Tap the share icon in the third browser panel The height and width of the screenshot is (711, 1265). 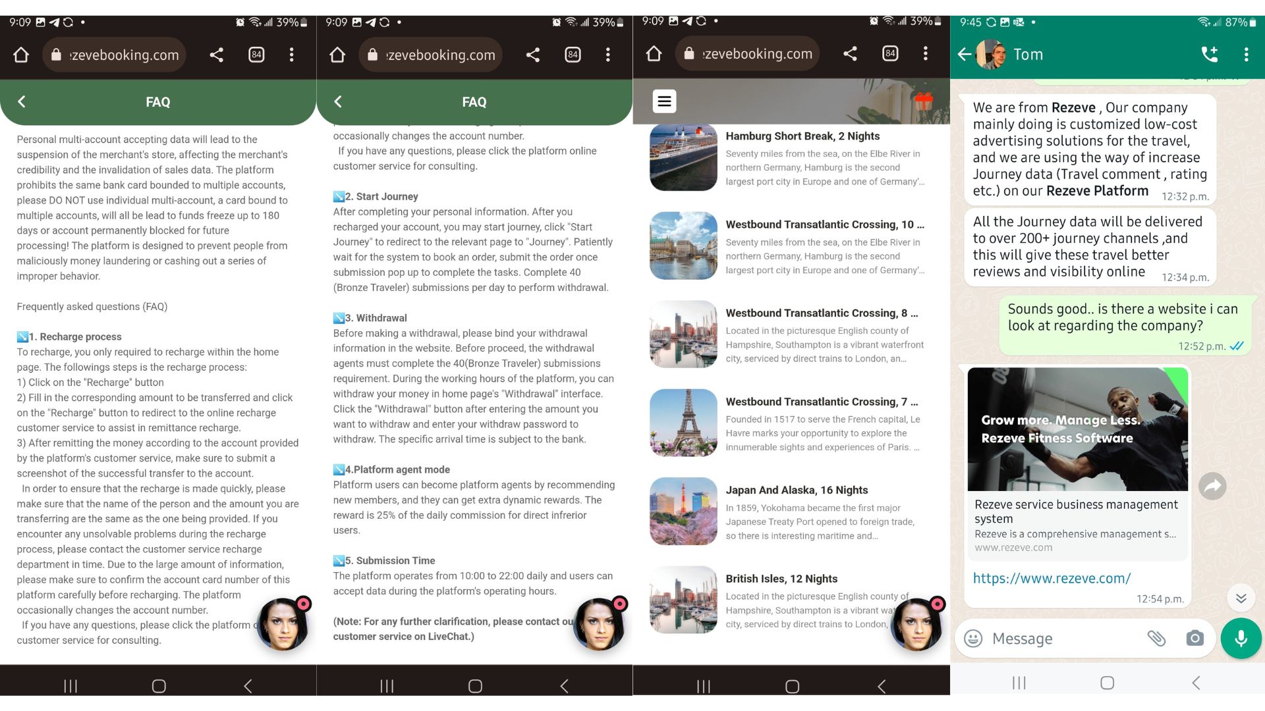click(850, 53)
